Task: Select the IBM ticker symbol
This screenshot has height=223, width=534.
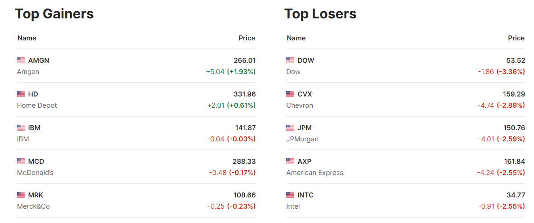Action: click(x=34, y=127)
